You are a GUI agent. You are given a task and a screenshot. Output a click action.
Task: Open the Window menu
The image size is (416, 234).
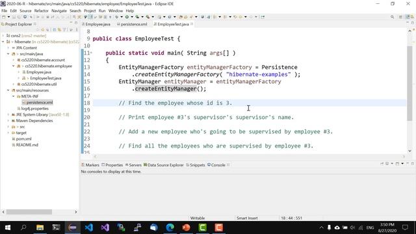pyautogui.click(x=116, y=10)
